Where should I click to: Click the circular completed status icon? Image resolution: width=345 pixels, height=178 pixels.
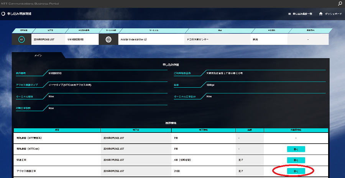(x=21, y=39)
